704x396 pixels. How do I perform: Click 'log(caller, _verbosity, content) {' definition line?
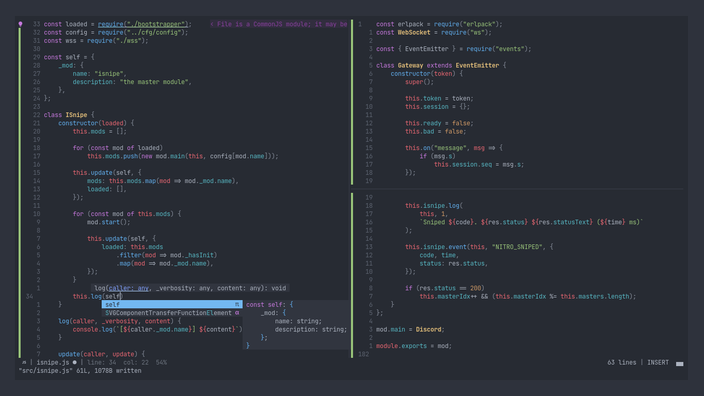[x=120, y=321]
